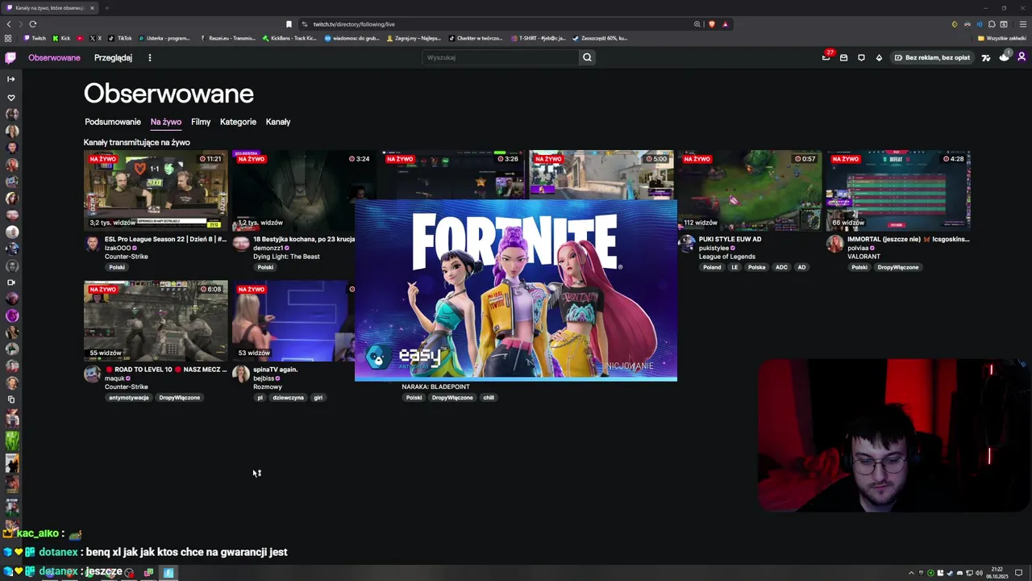This screenshot has width=1032, height=581.
Task: Open the user profile avatar menu
Action: pyautogui.click(x=1022, y=57)
